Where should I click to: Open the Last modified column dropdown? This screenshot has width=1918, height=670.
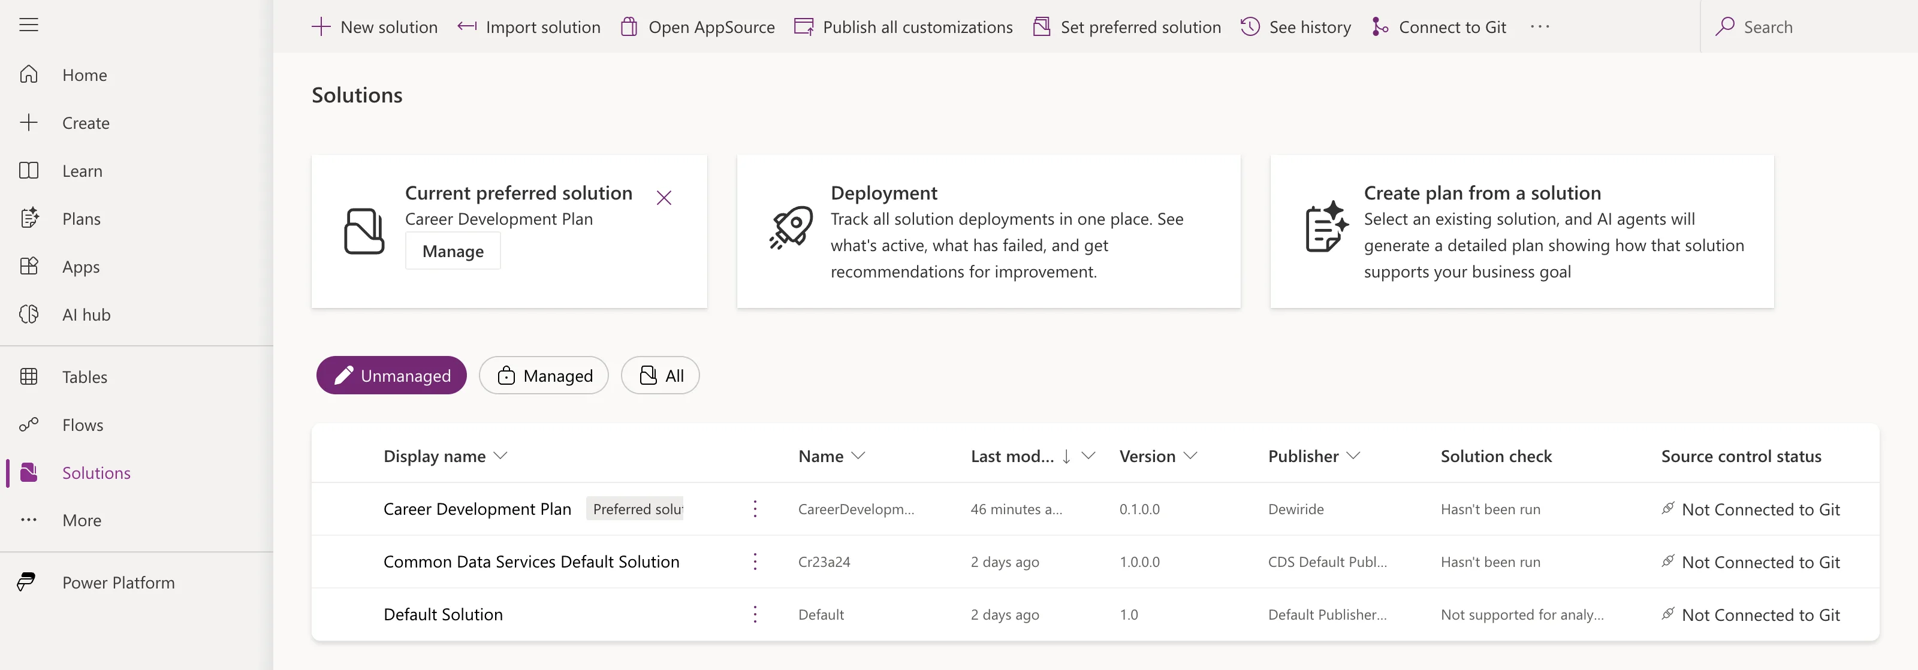(1088, 455)
